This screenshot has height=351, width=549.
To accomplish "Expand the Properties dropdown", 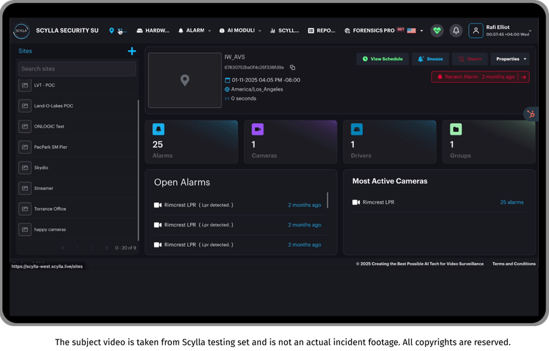I will pyautogui.click(x=510, y=59).
